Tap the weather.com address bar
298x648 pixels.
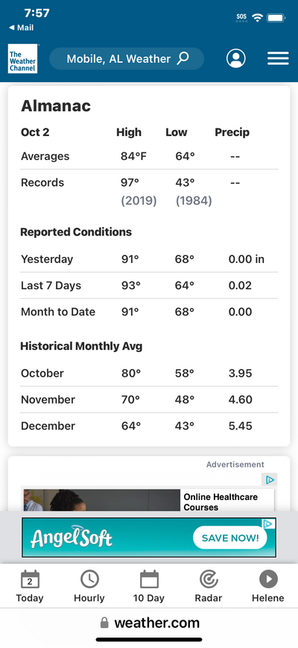[149, 623]
